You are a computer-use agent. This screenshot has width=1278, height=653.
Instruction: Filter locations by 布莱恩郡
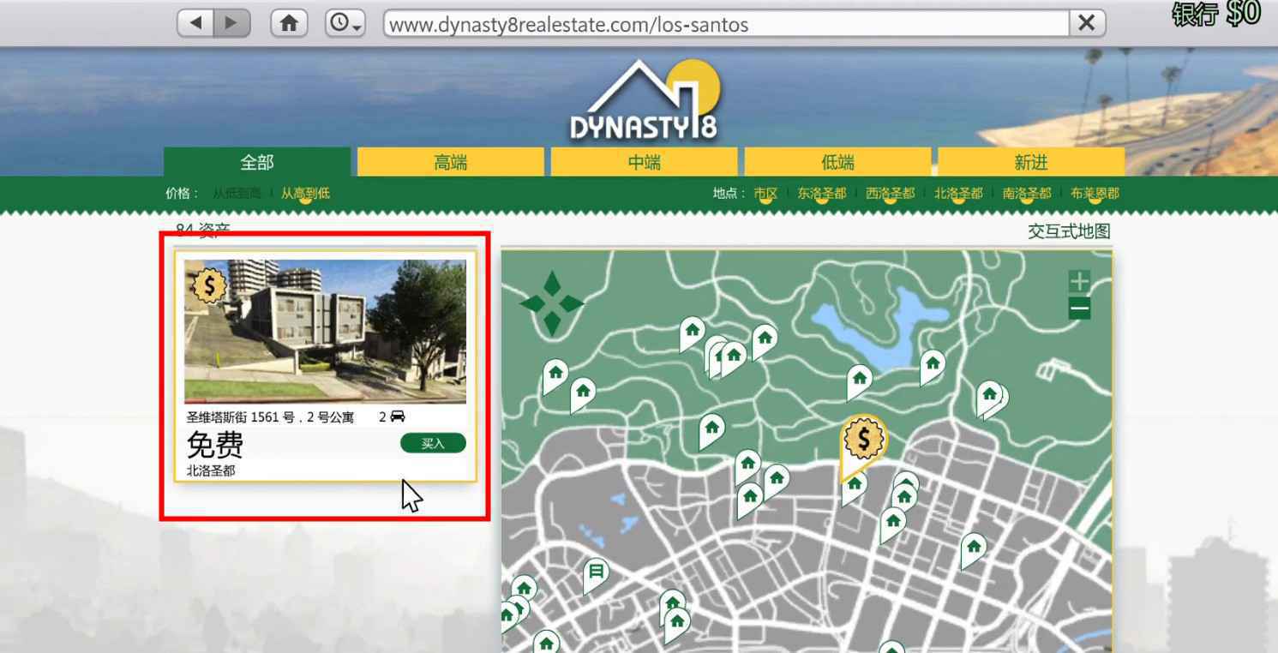click(x=1095, y=194)
